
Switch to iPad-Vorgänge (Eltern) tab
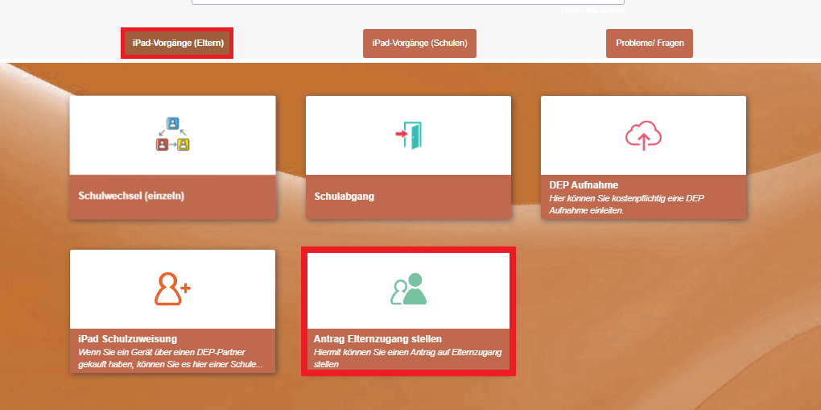click(177, 43)
